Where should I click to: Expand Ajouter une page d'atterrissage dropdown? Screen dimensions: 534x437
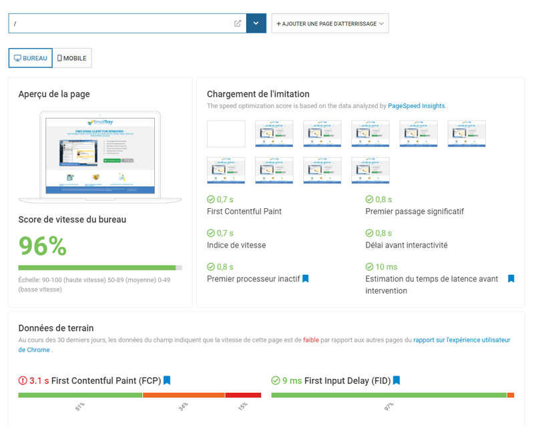(x=330, y=23)
